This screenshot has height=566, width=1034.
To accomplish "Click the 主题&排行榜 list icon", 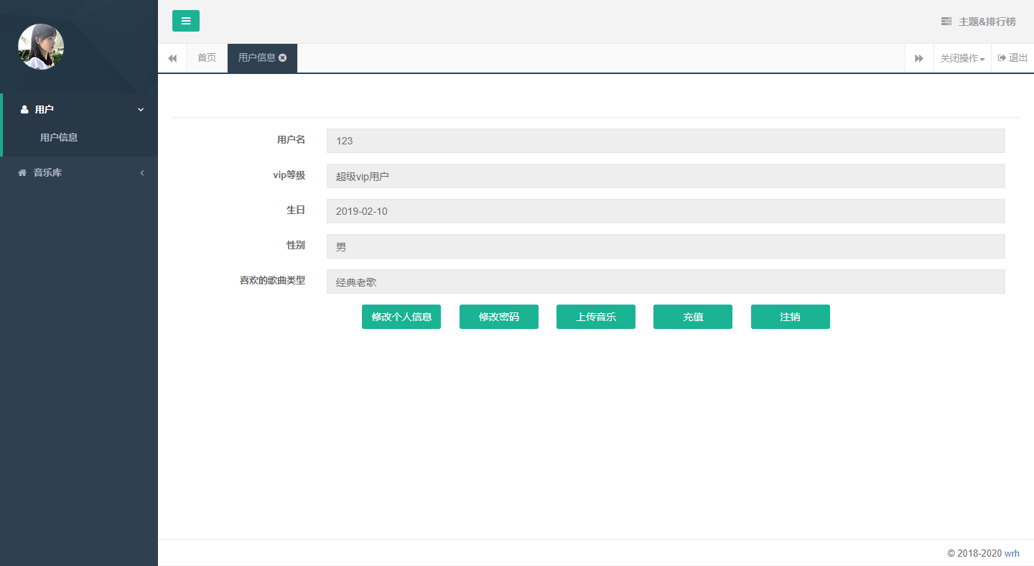I will 946,22.
